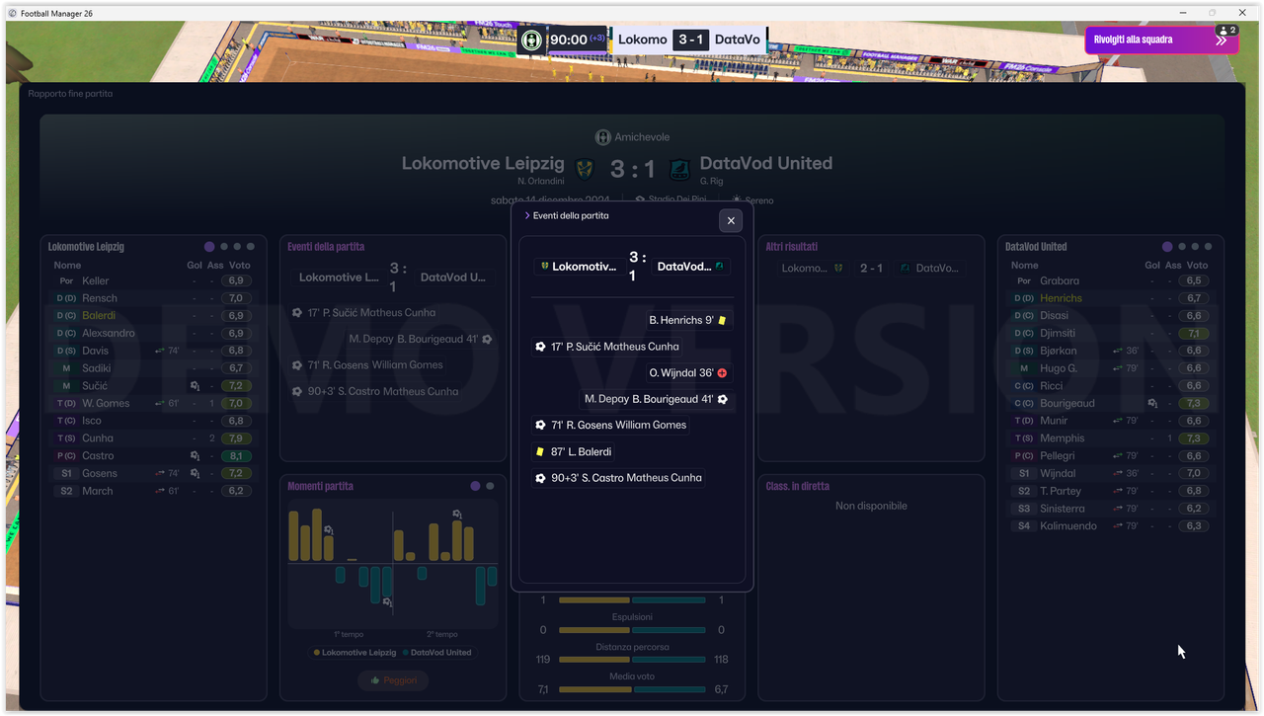Image resolution: width=1264 pixels, height=716 pixels.
Task: Collapse the Eventi della partita popup chevron
Action: click(x=527, y=215)
